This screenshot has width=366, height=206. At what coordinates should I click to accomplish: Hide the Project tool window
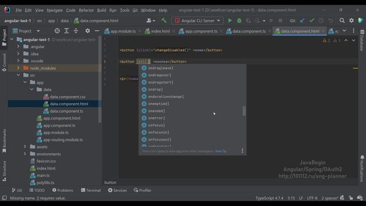coord(97,31)
